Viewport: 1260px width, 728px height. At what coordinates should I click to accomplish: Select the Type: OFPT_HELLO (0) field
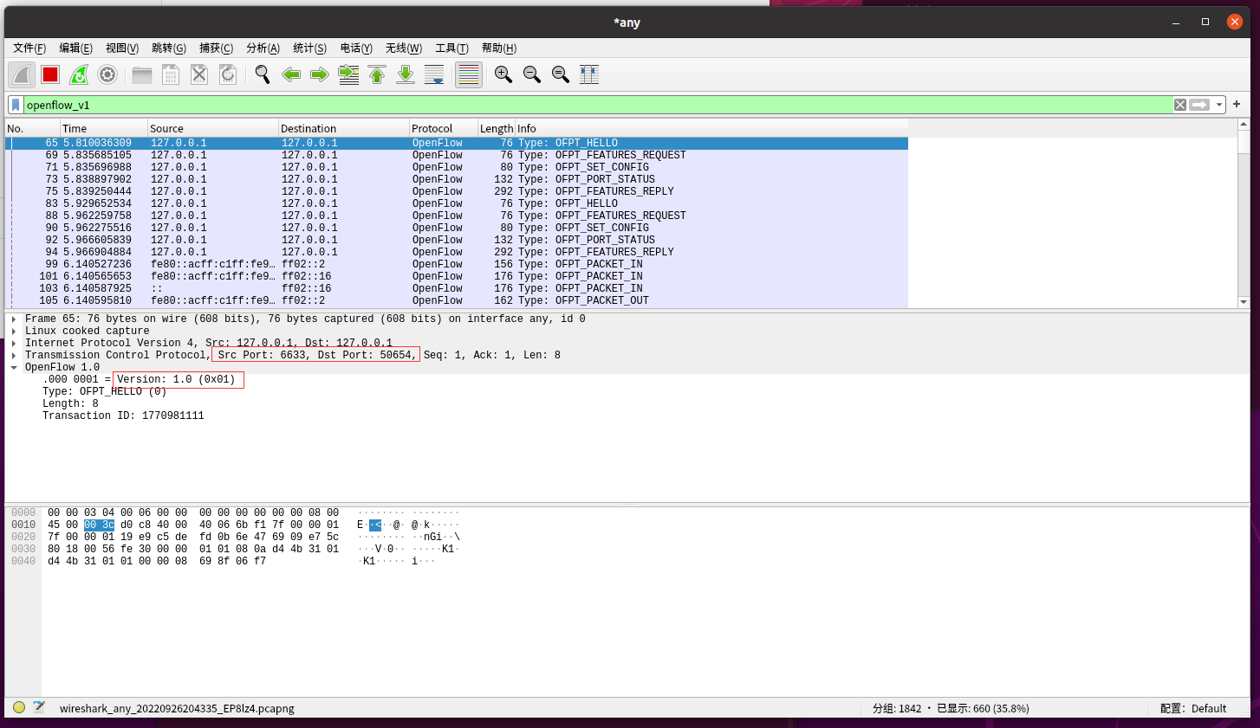coord(104,392)
